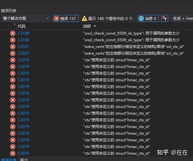
Task: Select the error icon on last C2079 row
Action: (13, 153)
